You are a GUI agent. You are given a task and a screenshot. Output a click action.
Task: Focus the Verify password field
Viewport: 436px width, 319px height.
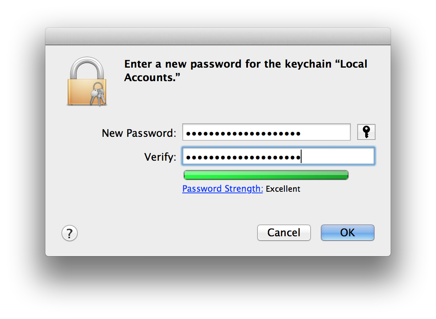click(x=278, y=156)
